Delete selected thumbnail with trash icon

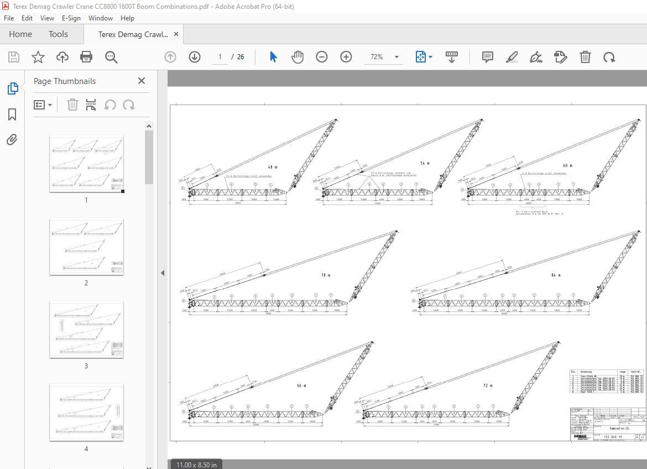[72, 105]
